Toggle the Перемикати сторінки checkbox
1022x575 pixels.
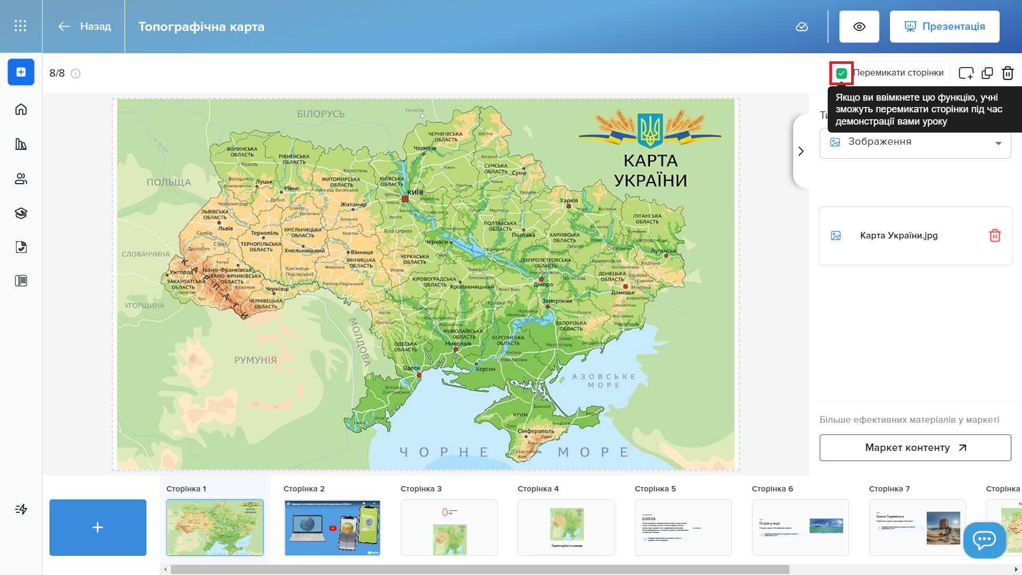click(841, 73)
